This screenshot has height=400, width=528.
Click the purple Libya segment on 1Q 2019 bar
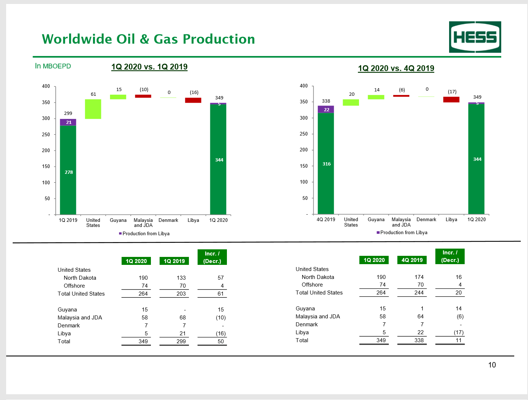tap(68, 122)
